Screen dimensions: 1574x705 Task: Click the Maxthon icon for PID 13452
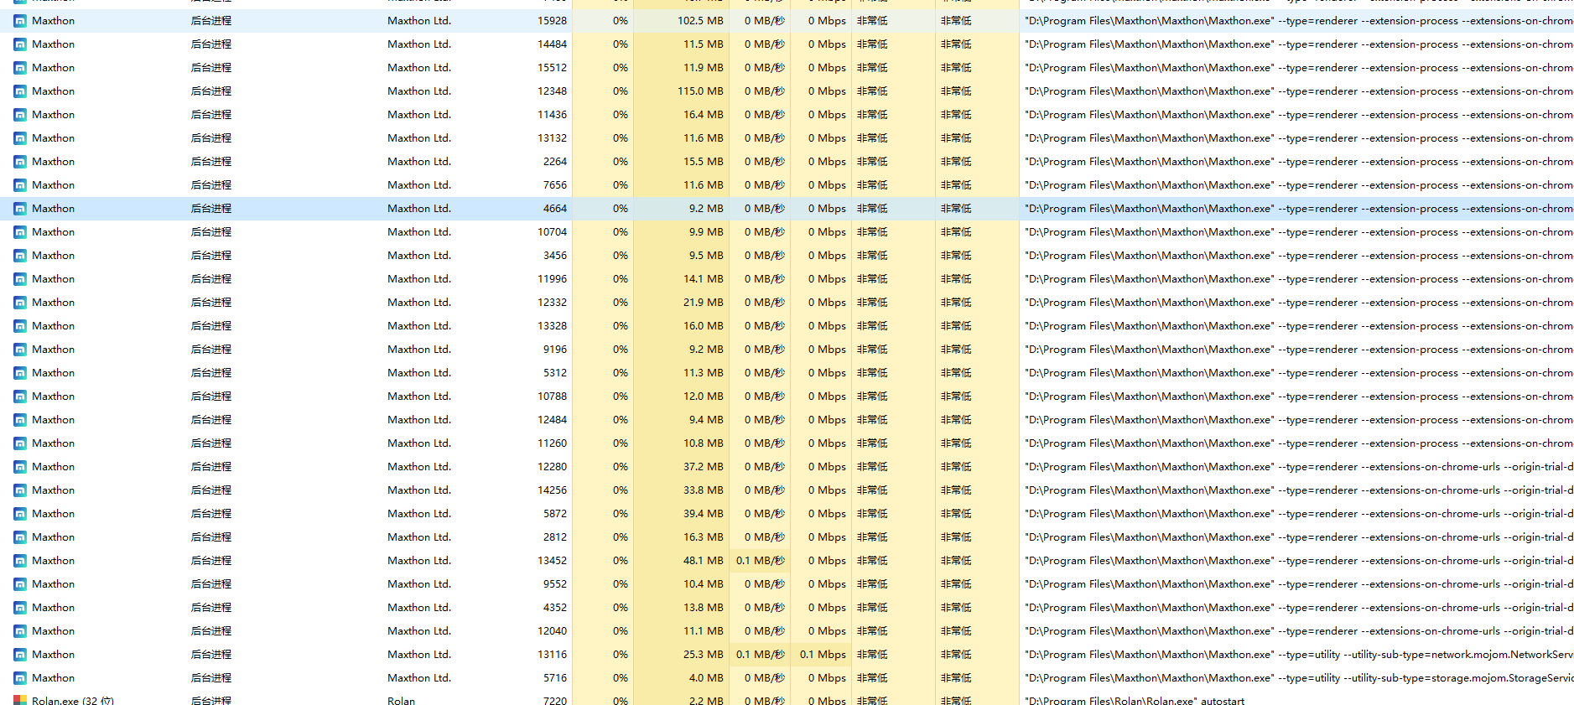(x=20, y=561)
